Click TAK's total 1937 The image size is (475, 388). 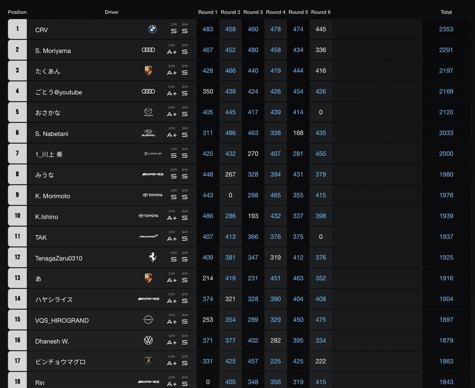click(x=446, y=237)
